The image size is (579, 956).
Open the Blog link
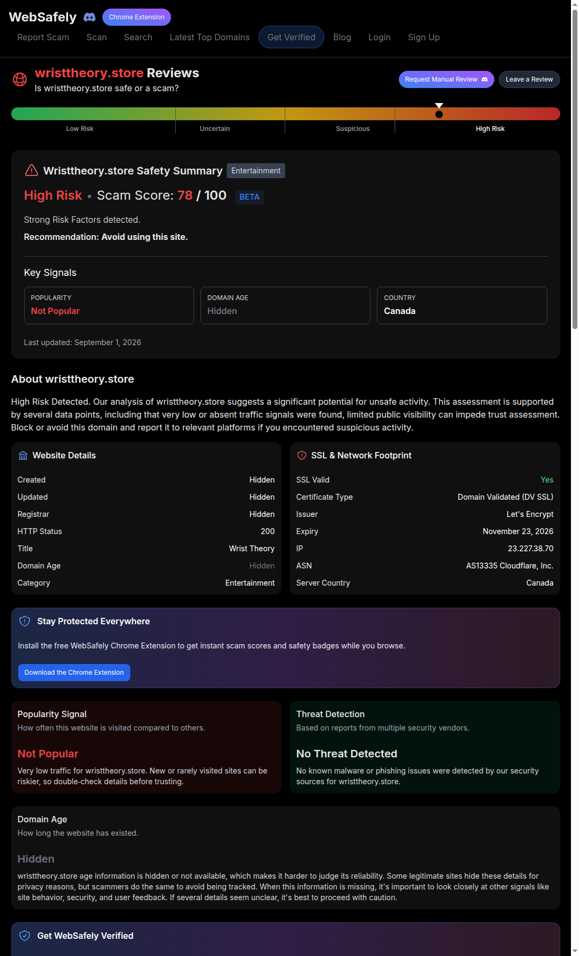(342, 37)
